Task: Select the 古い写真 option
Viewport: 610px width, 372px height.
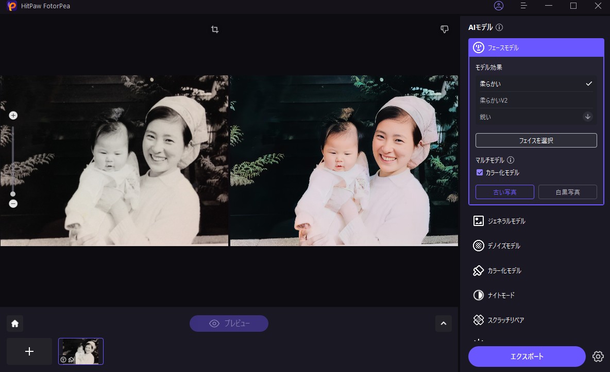Action: [505, 192]
